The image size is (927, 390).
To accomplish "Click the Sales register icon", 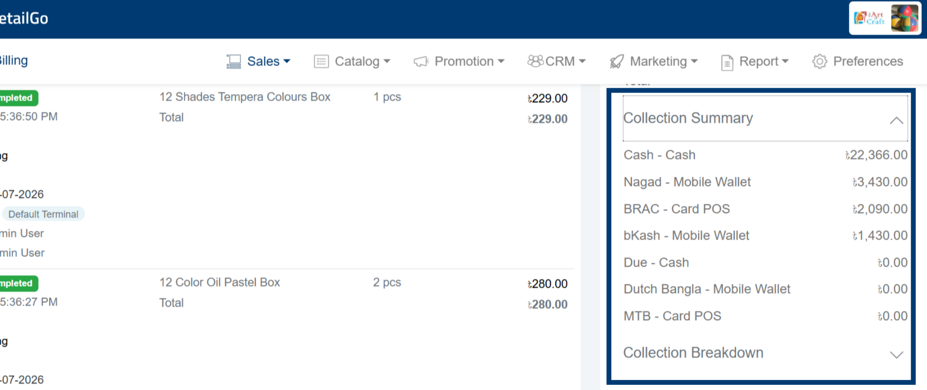I will click(x=234, y=61).
